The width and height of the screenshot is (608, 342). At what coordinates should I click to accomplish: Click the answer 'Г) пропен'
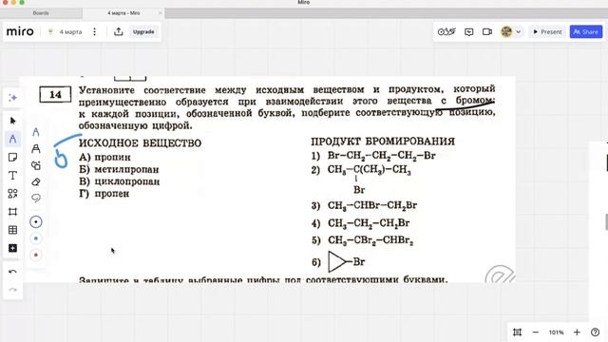104,194
